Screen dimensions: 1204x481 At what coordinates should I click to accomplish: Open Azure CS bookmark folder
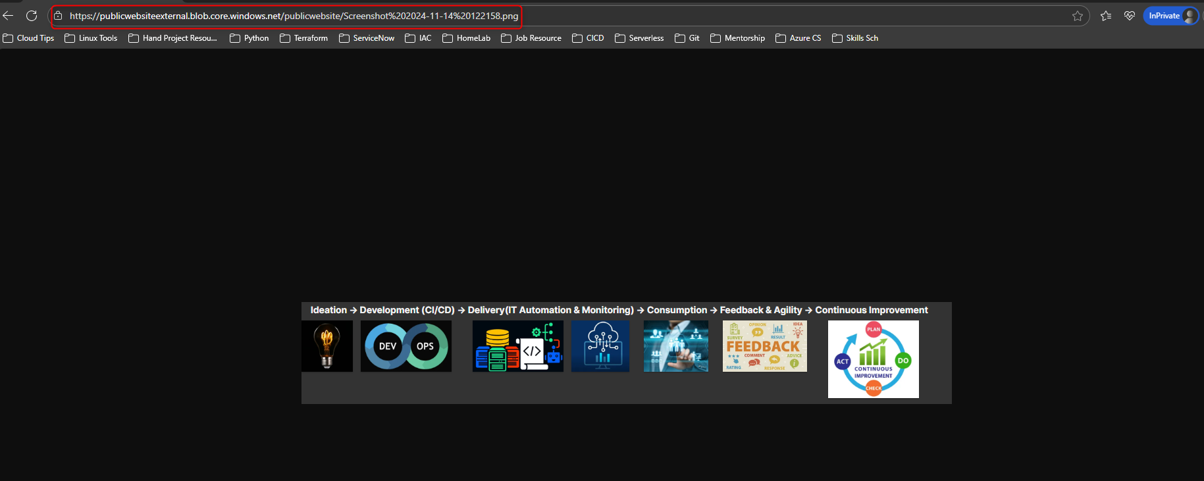coord(798,38)
